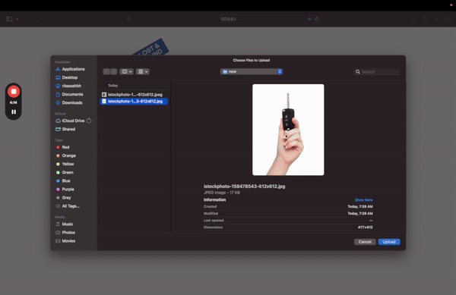This screenshot has width=456, height=295.
Task: Click the car key preview image
Action: click(x=288, y=130)
